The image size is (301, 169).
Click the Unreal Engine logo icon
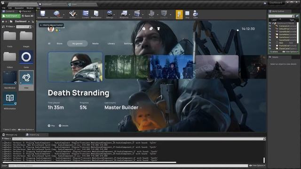click(x=3, y=2)
